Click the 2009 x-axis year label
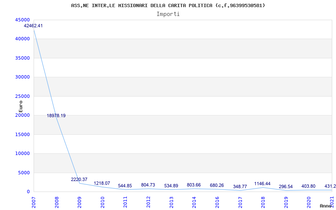Viewport: 336px width, 210px height. coord(79,202)
